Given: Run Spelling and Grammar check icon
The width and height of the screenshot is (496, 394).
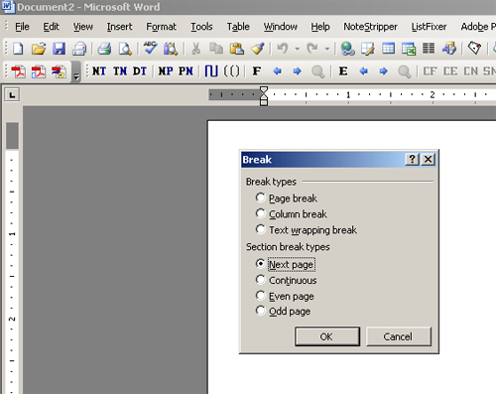Looking at the screenshot, I should (151, 48).
